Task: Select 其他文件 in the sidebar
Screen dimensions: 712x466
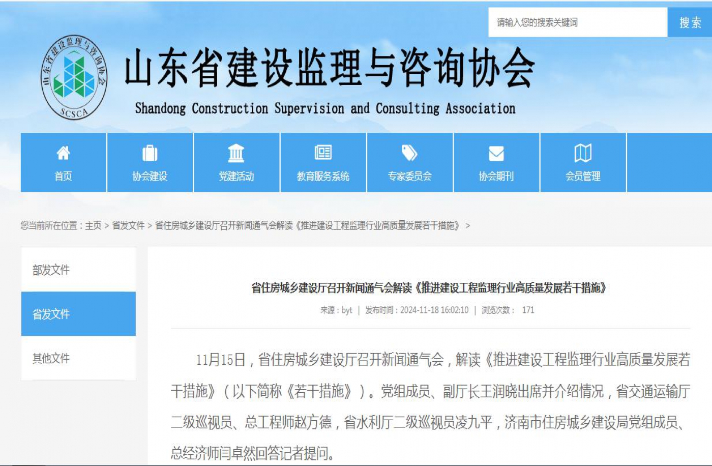Action: [78, 358]
